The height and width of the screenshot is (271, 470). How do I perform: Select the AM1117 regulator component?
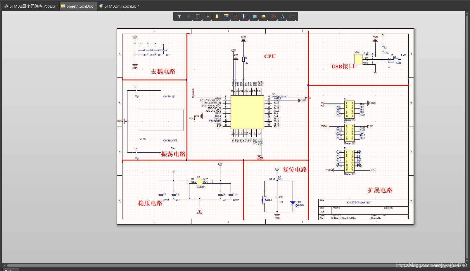pos(199,182)
